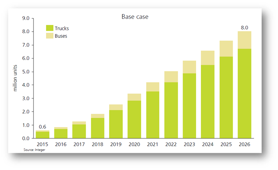Viewport: 278px width, 170px height.
Task: Click the 2022 x-axis label
Action: pos(171,144)
